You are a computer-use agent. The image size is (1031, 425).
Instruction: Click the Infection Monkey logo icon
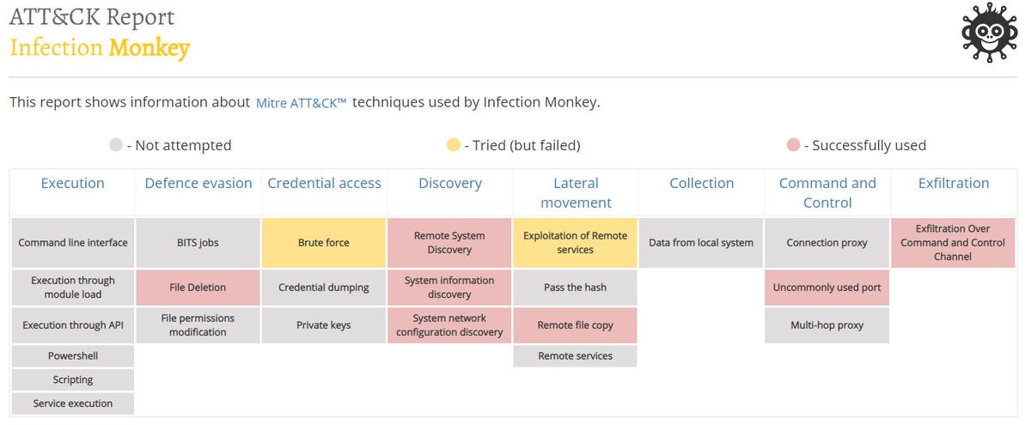[989, 33]
